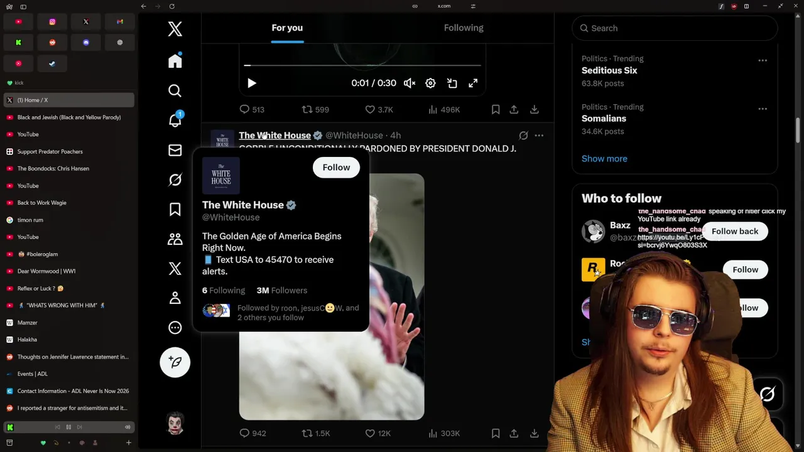
Task: Toggle fullscreen on the video player
Action: (473, 83)
